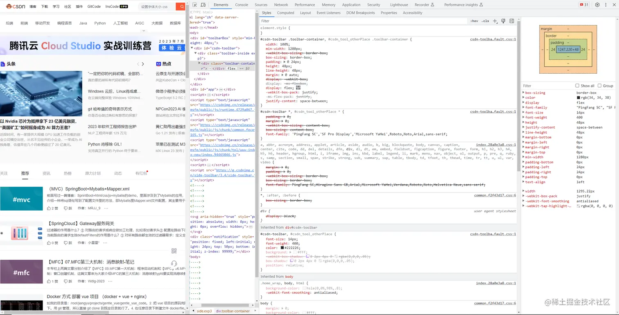
Task: Click the rgba(0, 0, 0, 0) tap-highlight swatch
Action: tap(578, 206)
